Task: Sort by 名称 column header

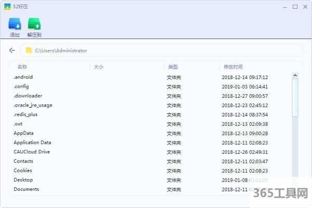Action: tap(22, 67)
